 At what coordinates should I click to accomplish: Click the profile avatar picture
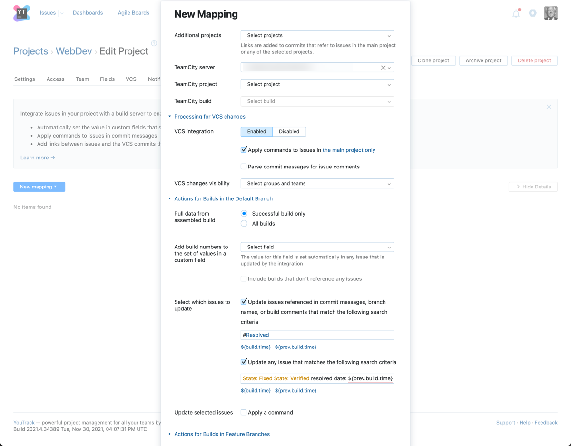(x=551, y=13)
